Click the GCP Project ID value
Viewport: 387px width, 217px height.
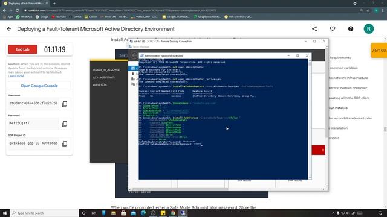point(33,143)
